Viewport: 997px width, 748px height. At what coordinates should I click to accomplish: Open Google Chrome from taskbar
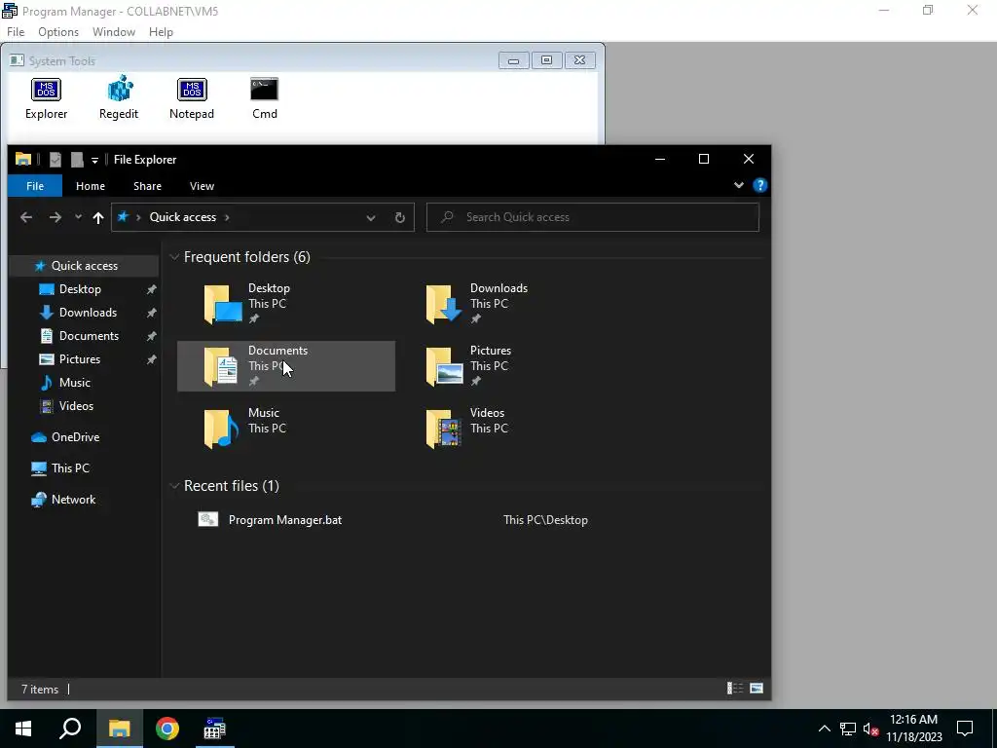click(x=167, y=729)
